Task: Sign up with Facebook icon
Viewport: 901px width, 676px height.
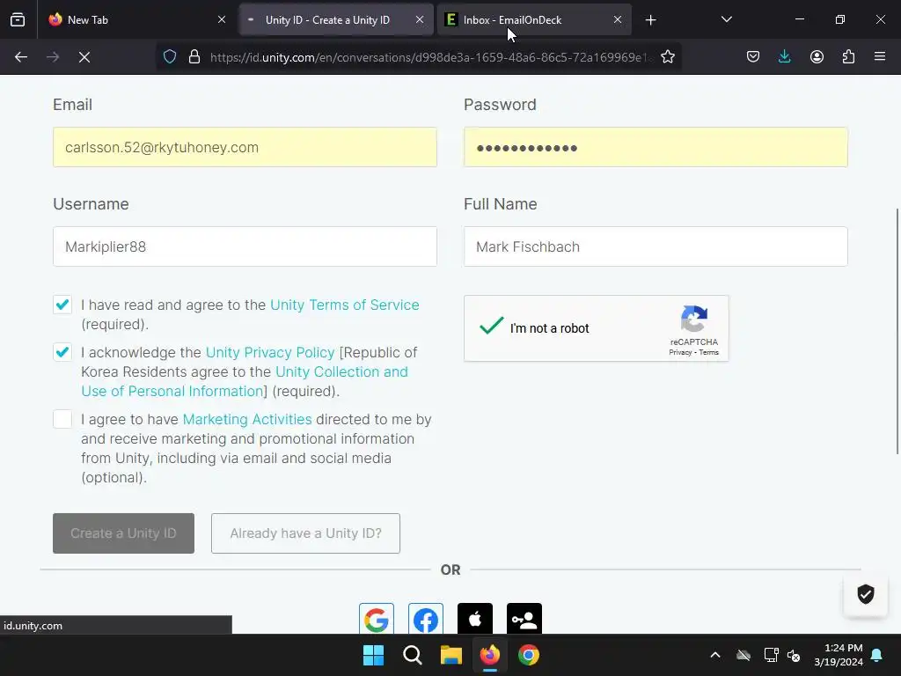Action: click(x=426, y=619)
